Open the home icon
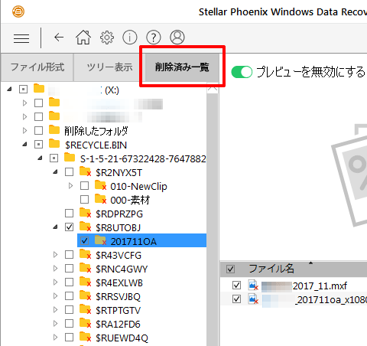Image resolution: width=367 pixels, height=346 pixels. [x=83, y=38]
